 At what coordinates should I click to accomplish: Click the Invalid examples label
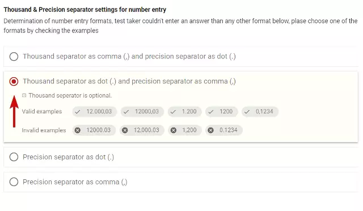(x=44, y=130)
